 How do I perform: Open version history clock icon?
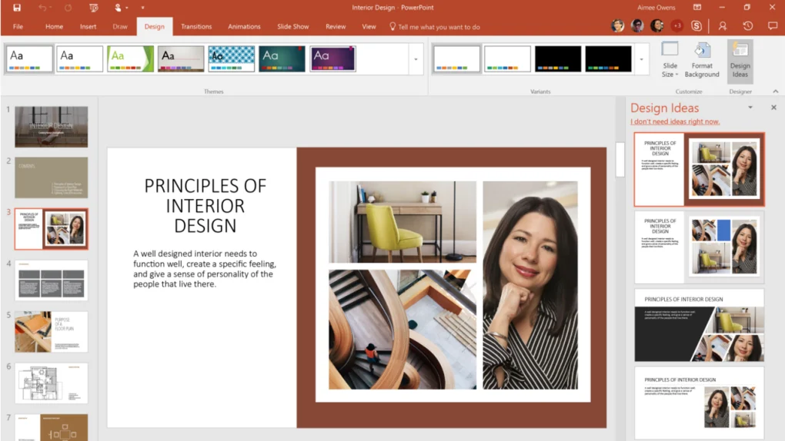click(x=747, y=26)
